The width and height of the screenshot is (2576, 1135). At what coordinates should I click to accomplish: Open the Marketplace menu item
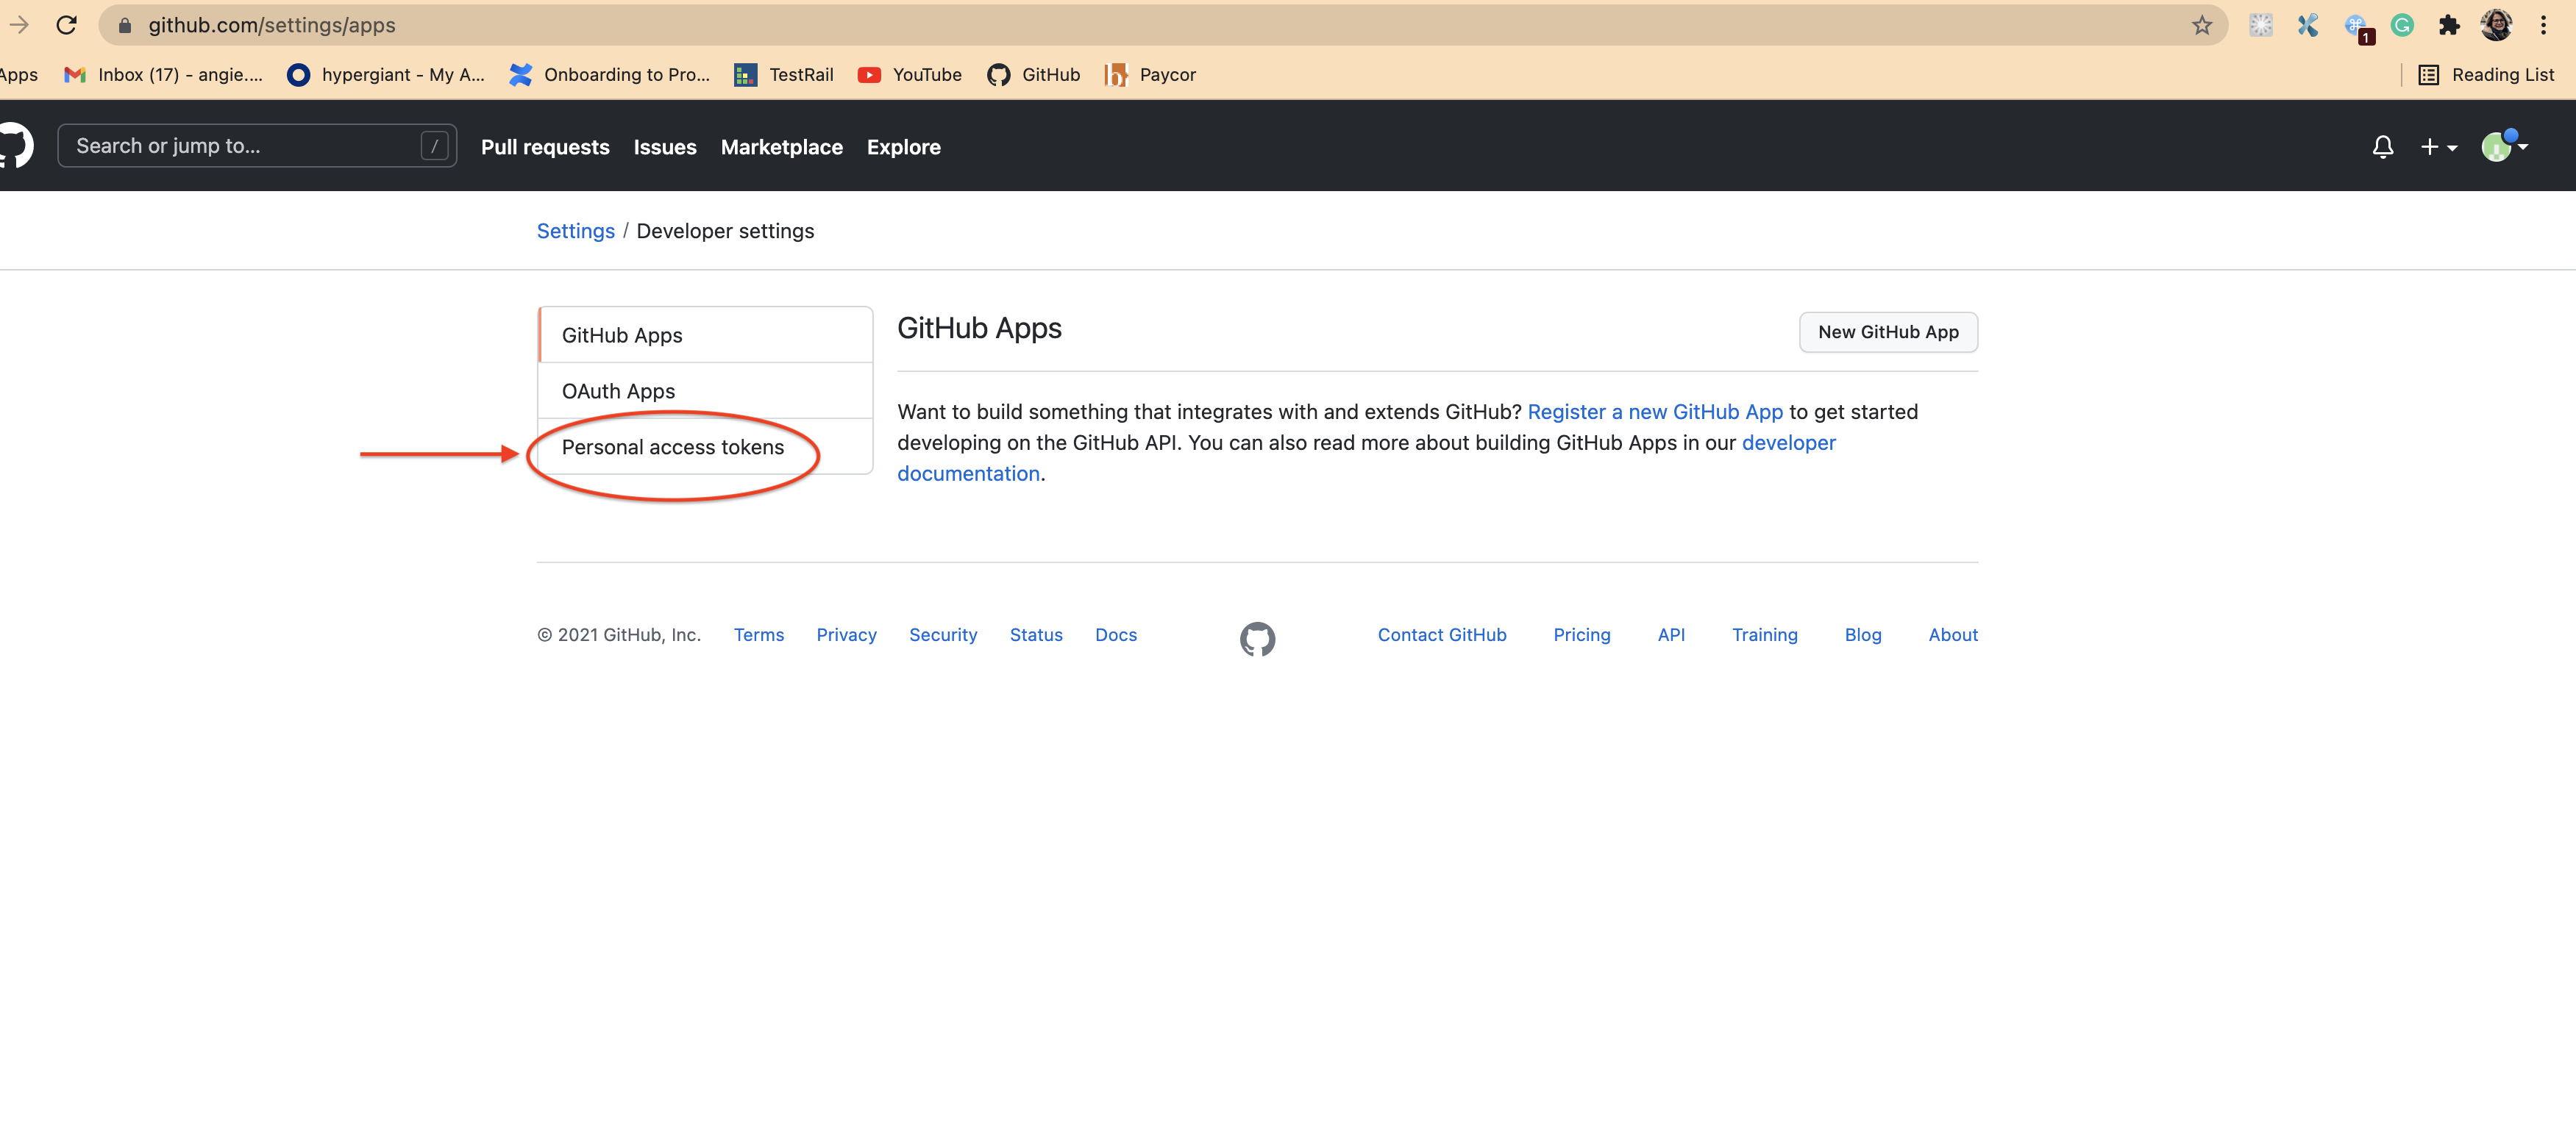pos(781,147)
